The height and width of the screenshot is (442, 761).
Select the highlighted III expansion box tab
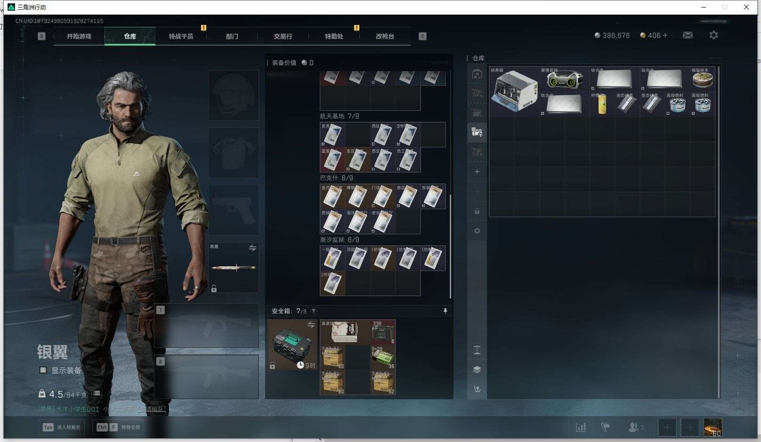pyautogui.click(x=477, y=132)
